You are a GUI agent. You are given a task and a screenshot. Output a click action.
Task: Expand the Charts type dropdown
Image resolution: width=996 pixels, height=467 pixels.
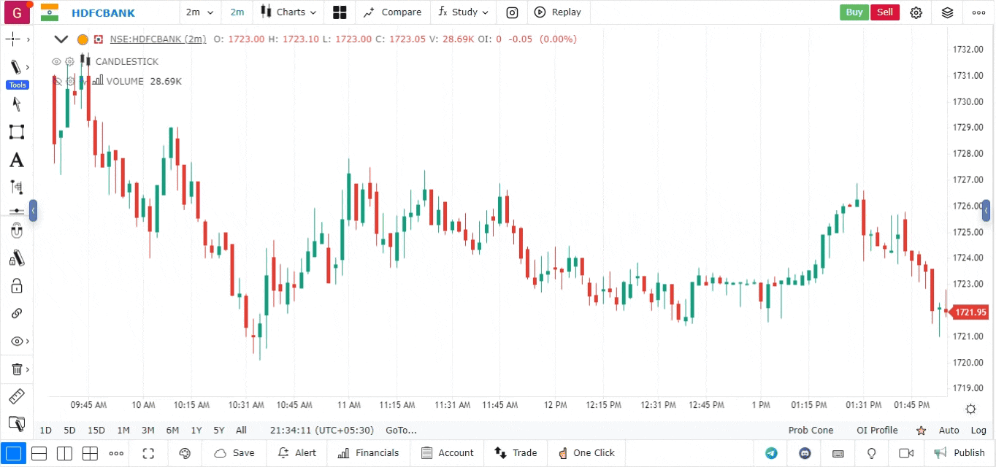coord(289,12)
